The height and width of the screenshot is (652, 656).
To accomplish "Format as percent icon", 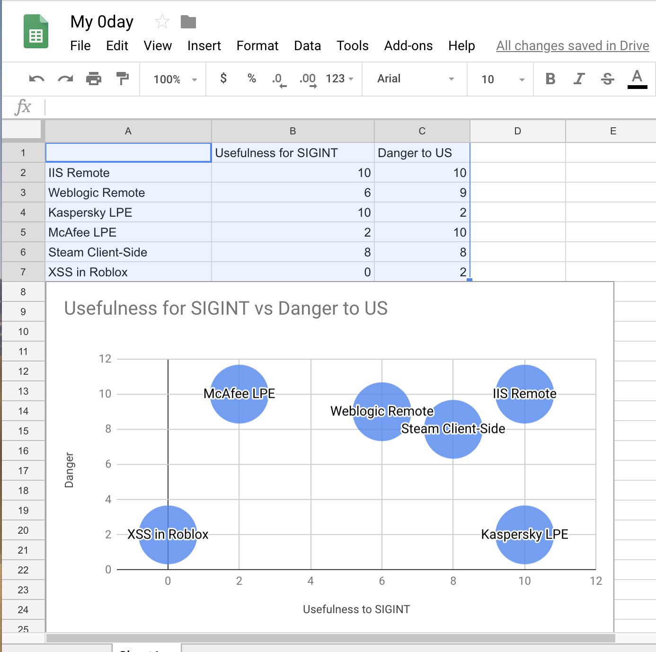I will pyautogui.click(x=252, y=79).
